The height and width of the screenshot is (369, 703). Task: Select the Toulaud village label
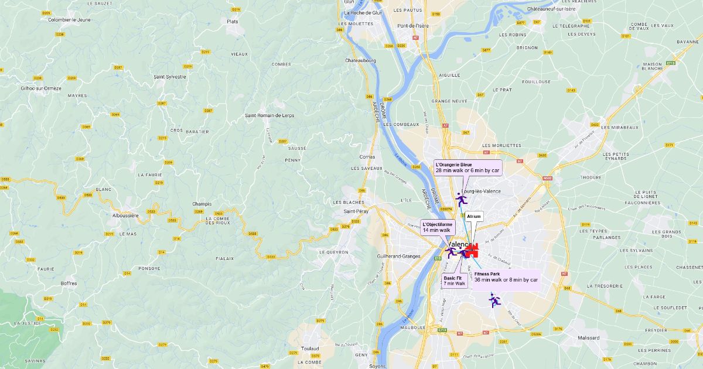[x=309, y=348]
